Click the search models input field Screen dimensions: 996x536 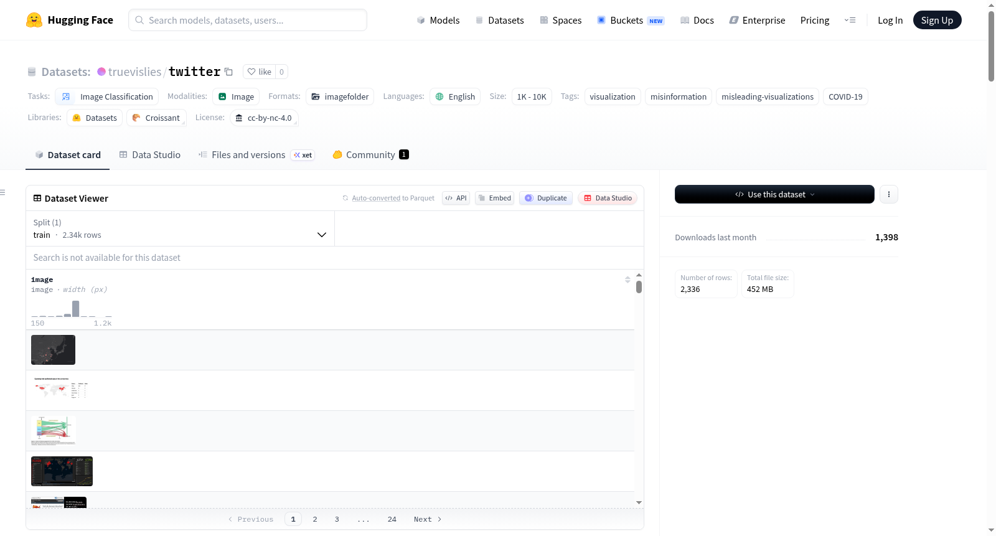point(248,20)
